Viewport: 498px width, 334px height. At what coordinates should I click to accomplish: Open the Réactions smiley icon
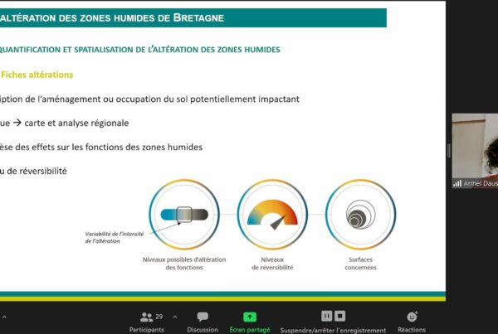[x=412, y=317]
